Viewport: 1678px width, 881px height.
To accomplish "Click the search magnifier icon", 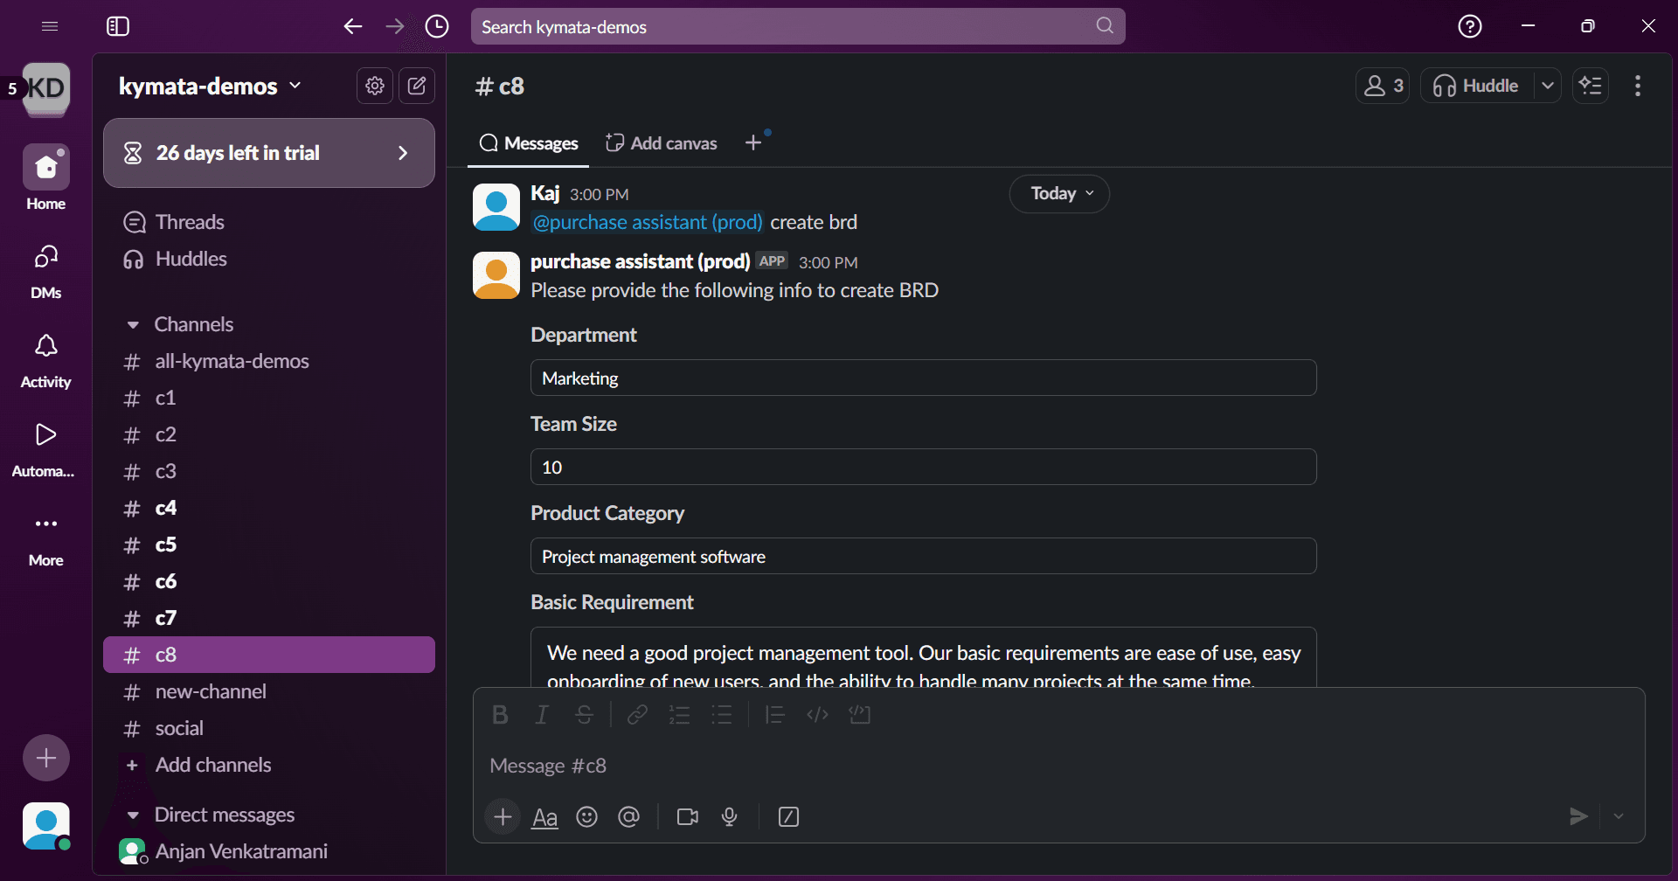I will click(x=1105, y=26).
